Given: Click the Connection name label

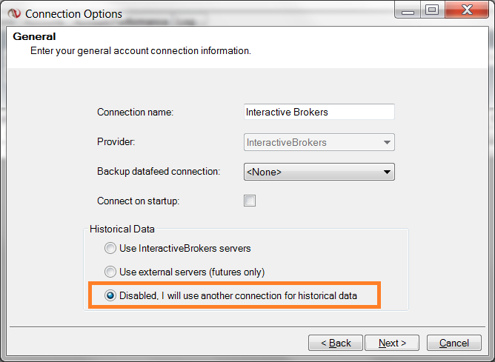Looking at the screenshot, I should pyautogui.click(x=134, y=112).
